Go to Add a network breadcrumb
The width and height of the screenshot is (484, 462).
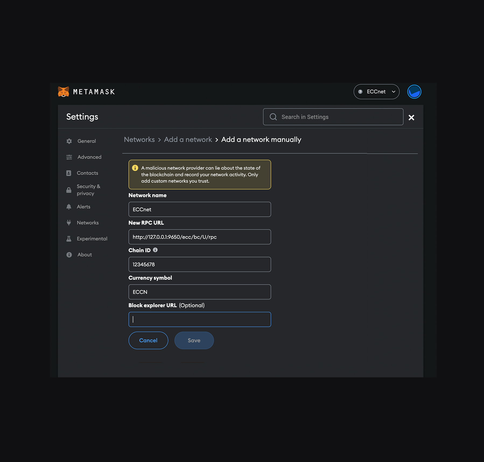click(x=188, y=140)
